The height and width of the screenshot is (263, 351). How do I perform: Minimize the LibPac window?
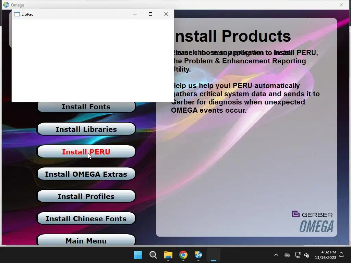pos(135,14)
